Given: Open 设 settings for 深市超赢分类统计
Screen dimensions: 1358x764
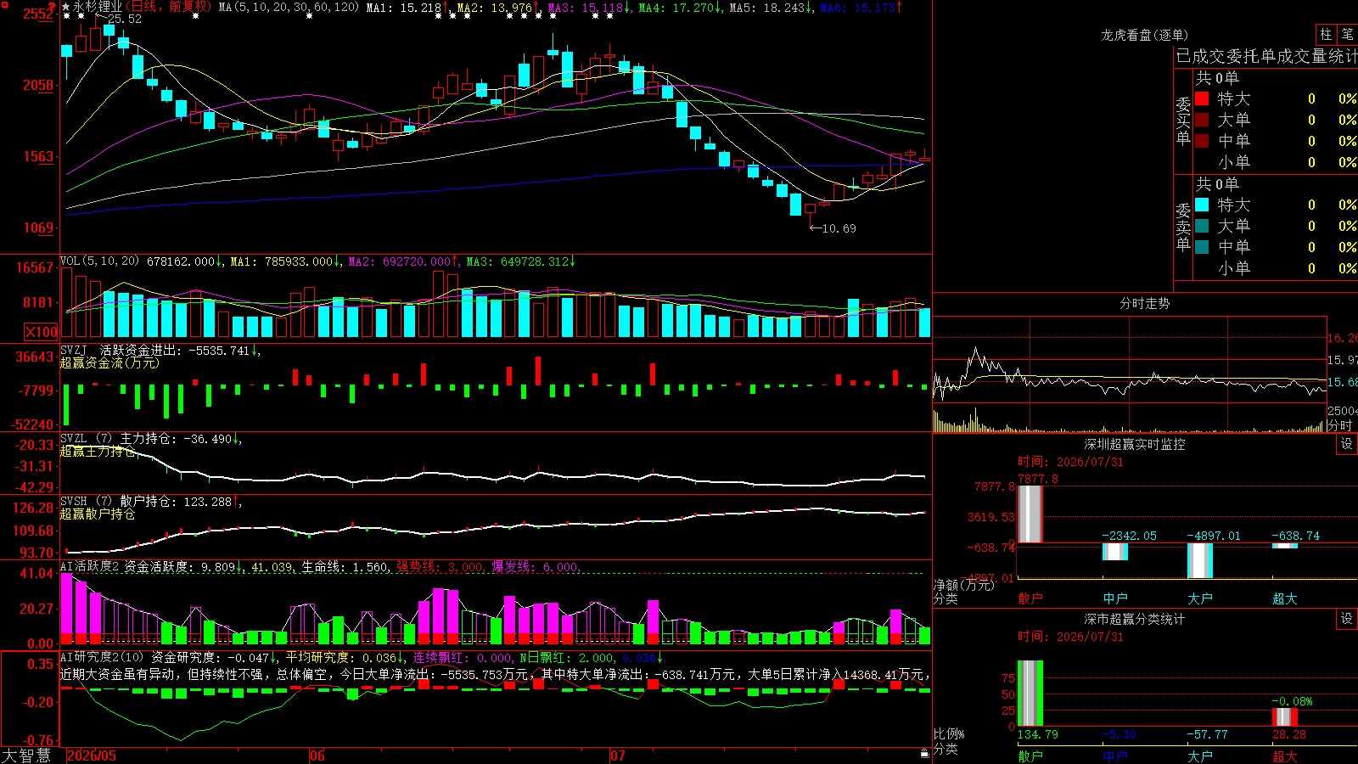Looking at the screenshot, I should click(x=1347, y=619).
